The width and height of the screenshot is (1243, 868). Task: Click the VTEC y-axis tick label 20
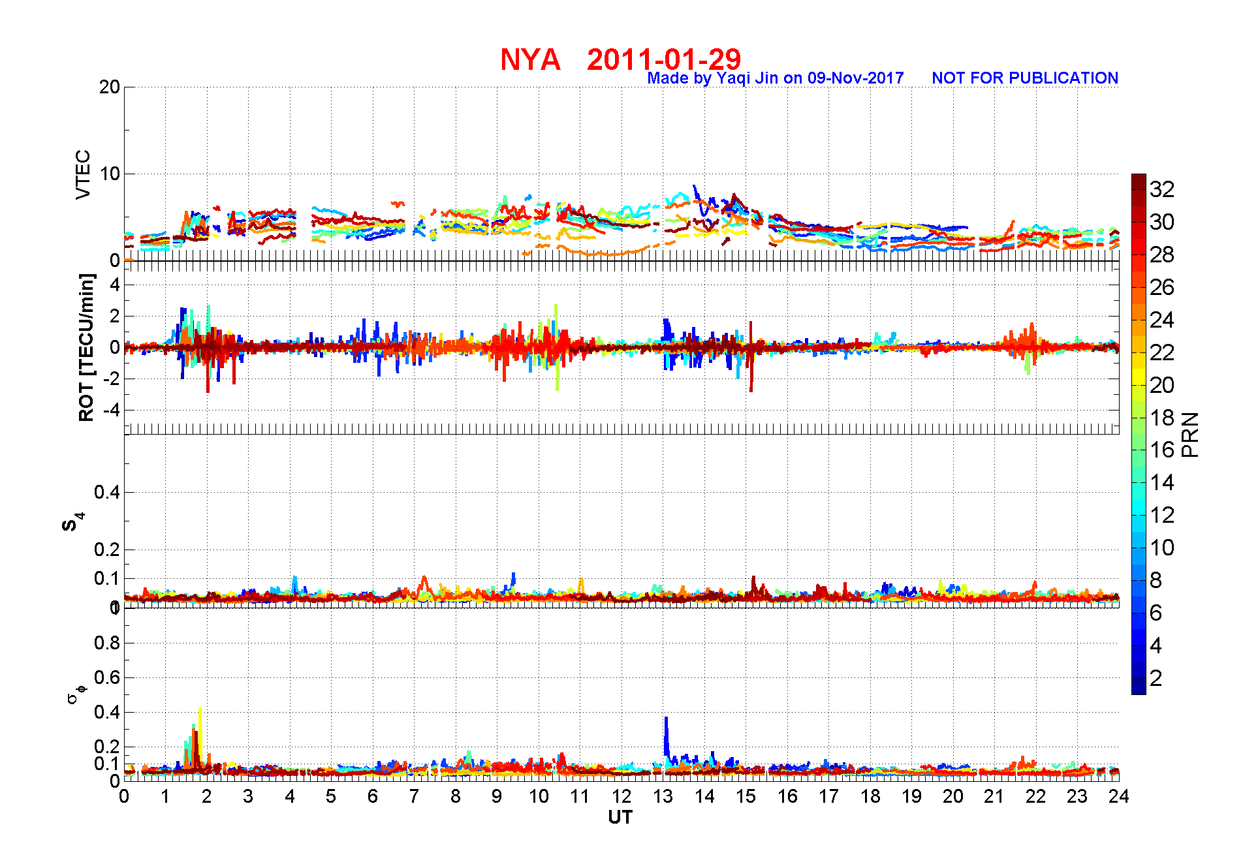pyautogui.click(x=110, y=87)
